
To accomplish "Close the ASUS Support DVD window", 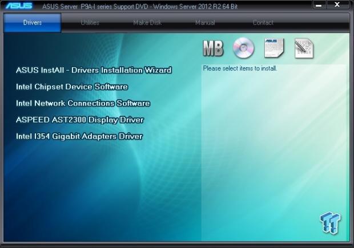I will [x=337, y=5].
